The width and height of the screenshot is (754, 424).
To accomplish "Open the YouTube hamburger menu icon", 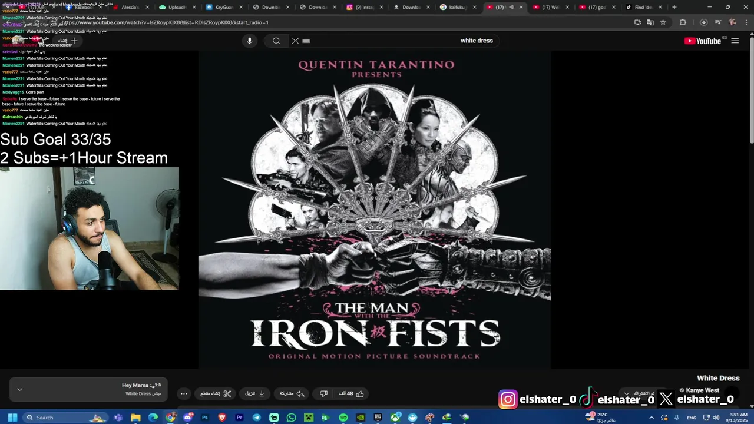I will (x=735, y=41).
